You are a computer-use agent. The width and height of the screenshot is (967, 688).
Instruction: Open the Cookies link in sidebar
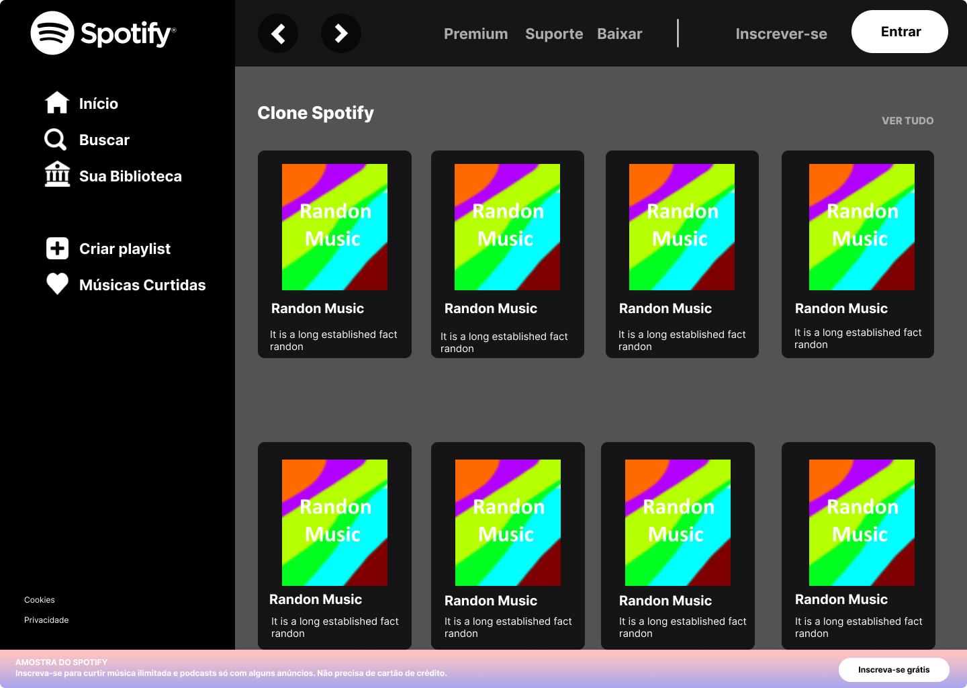point(40,600)
